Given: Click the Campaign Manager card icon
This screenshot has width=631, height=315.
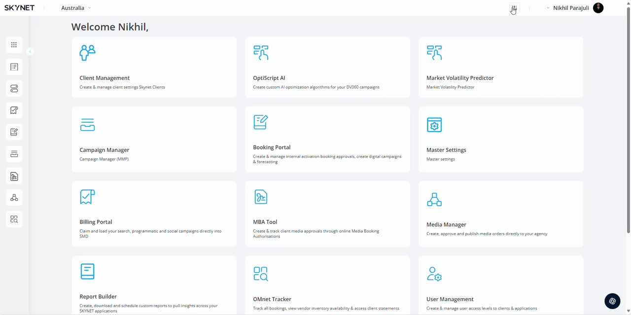Looking at the screenshot, I should (x=87, y=125).
